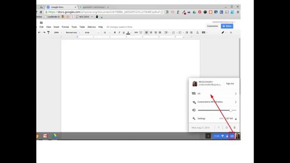Viewport: 290px width, 163px height.
Task: Open the Insert menu
Action: (x=56, y=27)
